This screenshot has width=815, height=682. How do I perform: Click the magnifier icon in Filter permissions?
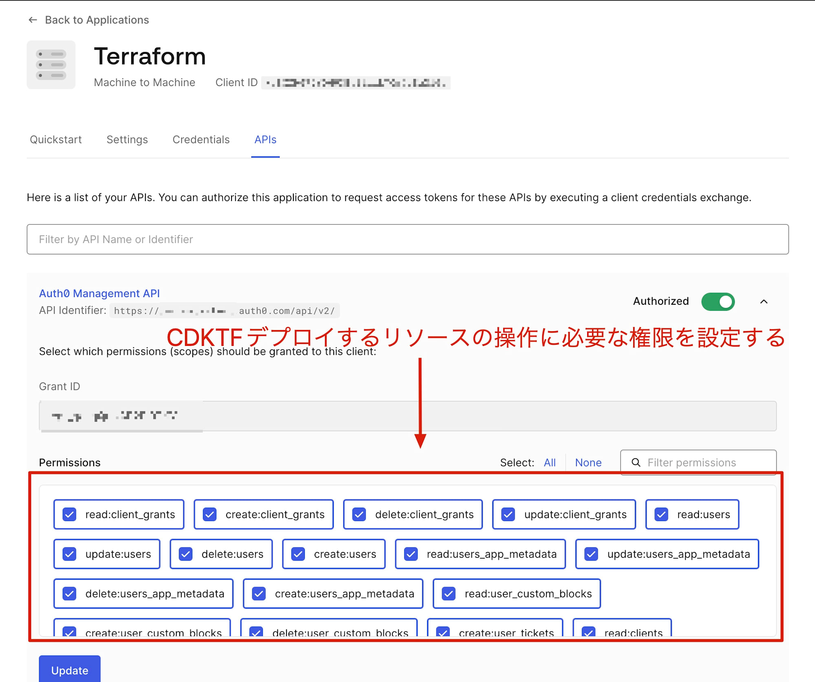coord(636,462)
